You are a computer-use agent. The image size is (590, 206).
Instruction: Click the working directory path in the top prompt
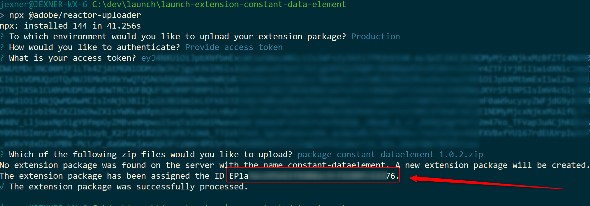pyautogui.click(x=219, y=4)
